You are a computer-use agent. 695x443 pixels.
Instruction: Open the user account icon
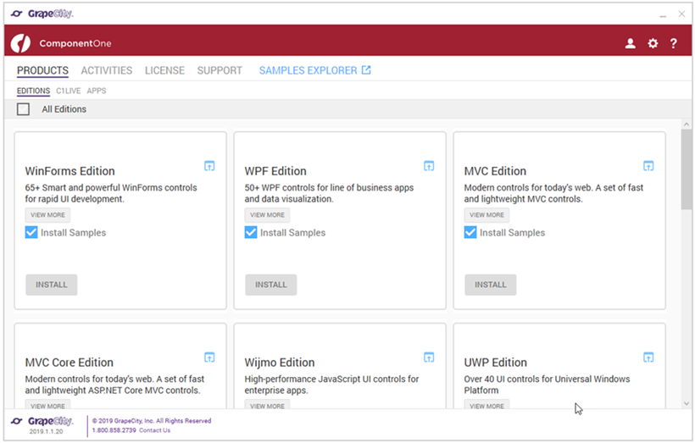click(630, 43)
